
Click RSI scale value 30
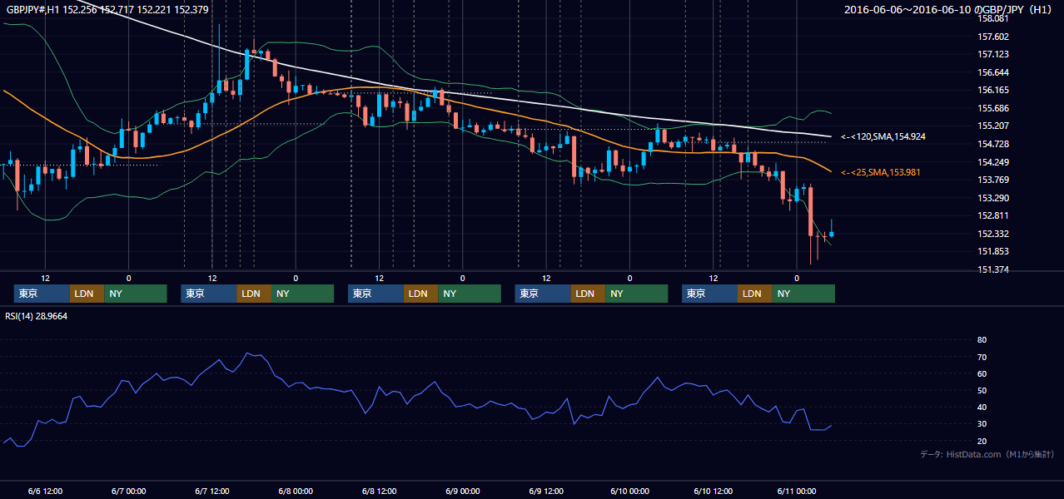tap(982, 424)
